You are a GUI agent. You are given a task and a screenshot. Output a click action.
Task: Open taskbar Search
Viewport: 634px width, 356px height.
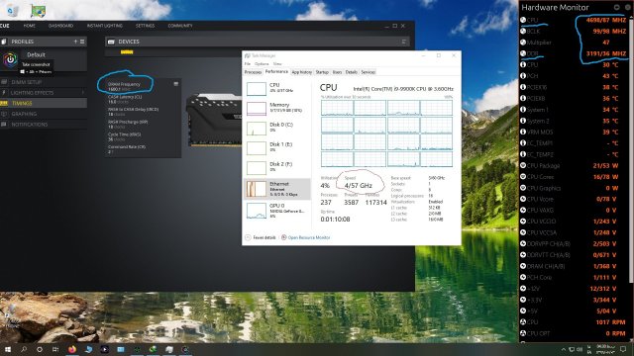coord(24,349)
